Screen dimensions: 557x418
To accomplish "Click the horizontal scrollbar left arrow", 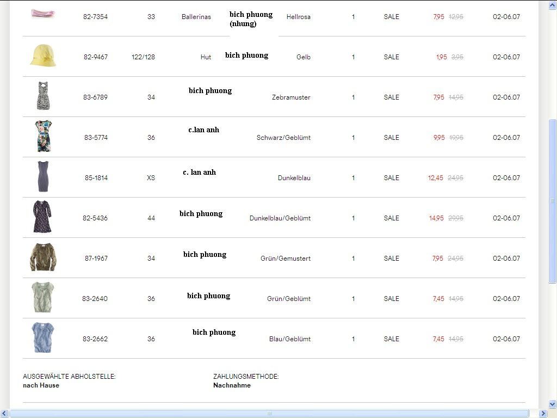I will (x=4, y=414).
